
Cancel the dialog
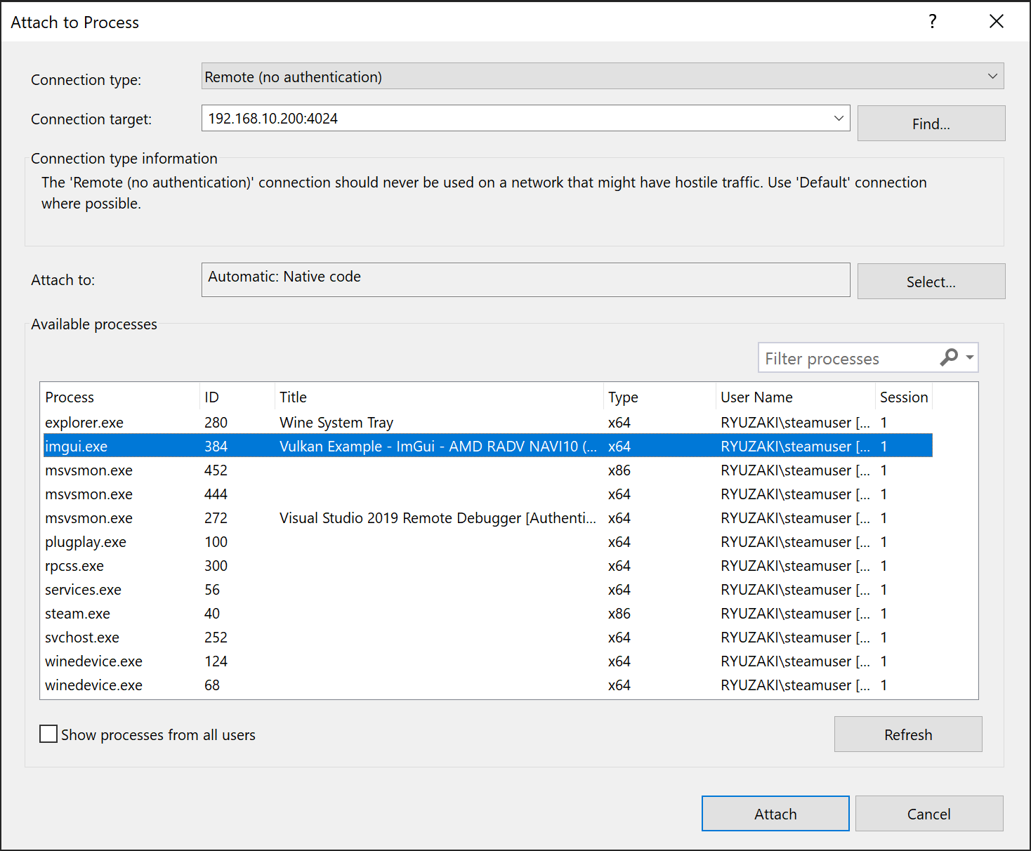[929, 814]
